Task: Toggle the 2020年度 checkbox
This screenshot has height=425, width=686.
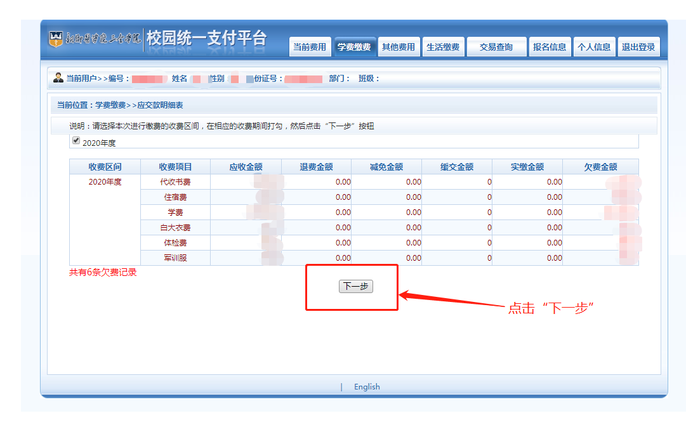Action: (76, 141)
